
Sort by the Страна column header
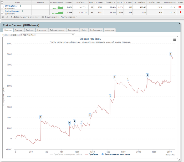tap(180, 2)
